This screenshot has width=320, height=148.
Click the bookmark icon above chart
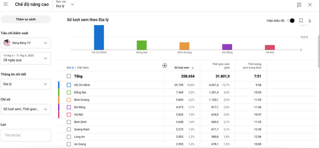[x=301, y=21]
